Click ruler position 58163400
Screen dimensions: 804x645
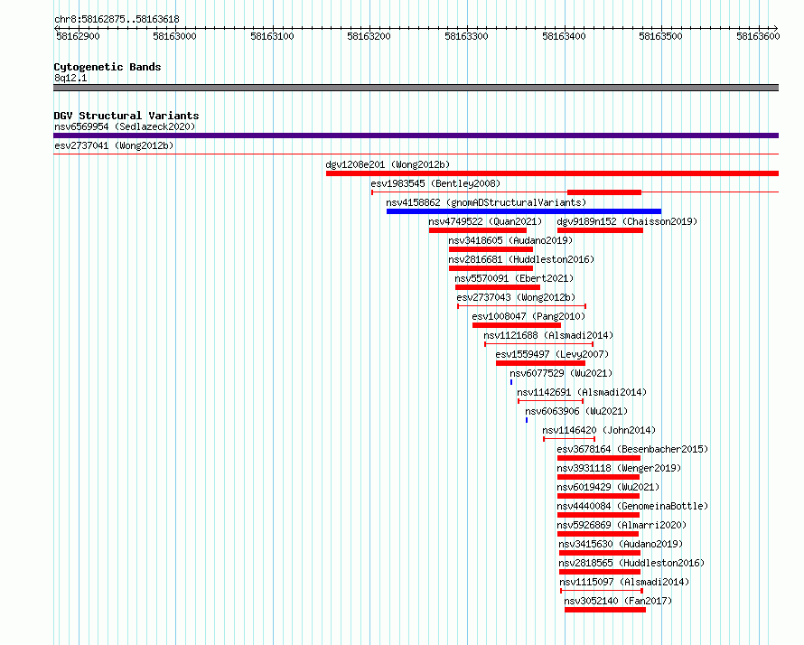coord(564,36)
